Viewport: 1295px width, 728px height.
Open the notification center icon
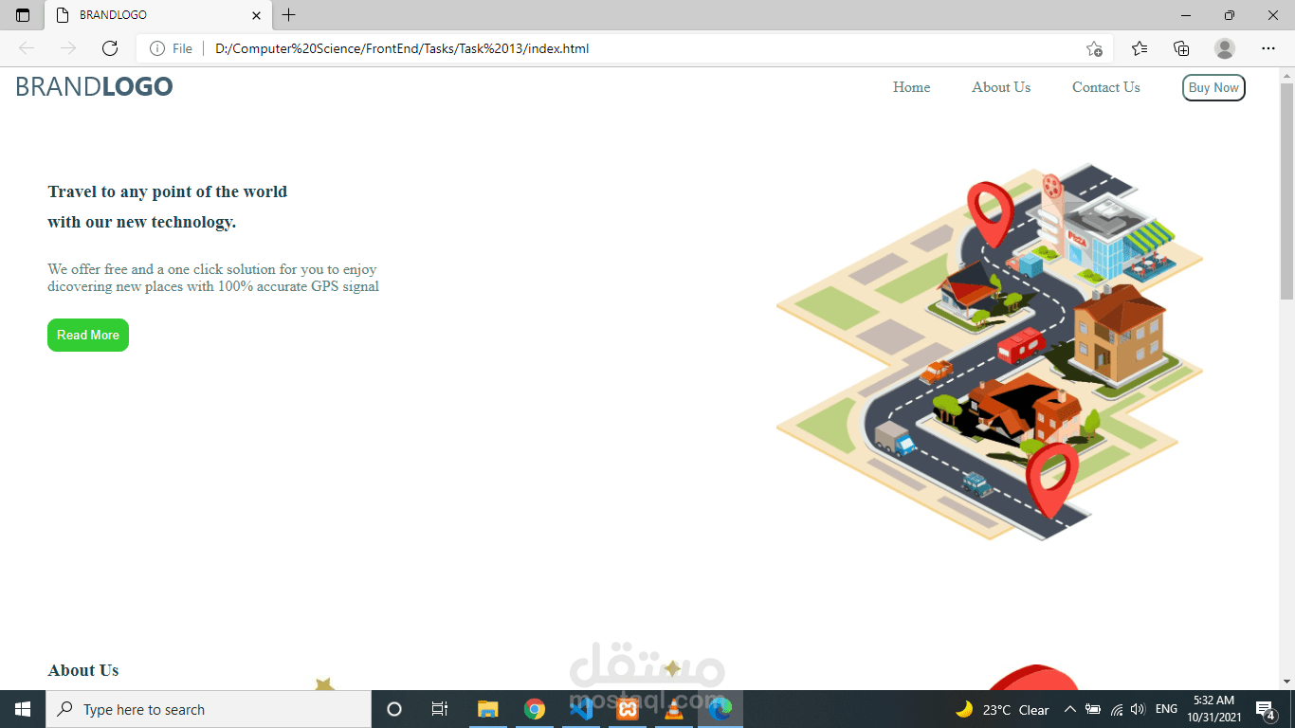pyautogui.click(x=1266, y=709)
